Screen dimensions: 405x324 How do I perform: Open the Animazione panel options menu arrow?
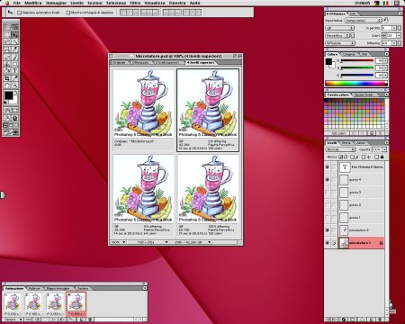click(x=145, y=288)
